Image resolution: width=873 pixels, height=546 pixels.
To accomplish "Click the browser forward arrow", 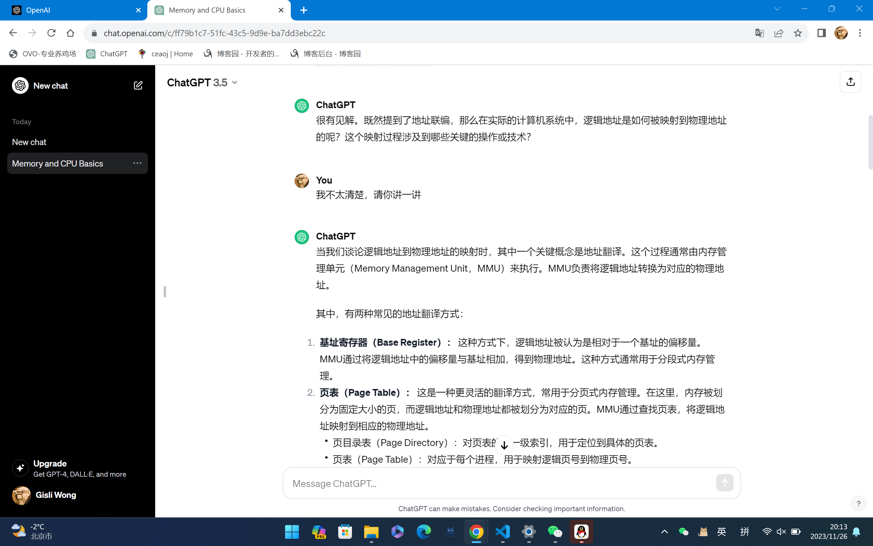I will 32,33.
